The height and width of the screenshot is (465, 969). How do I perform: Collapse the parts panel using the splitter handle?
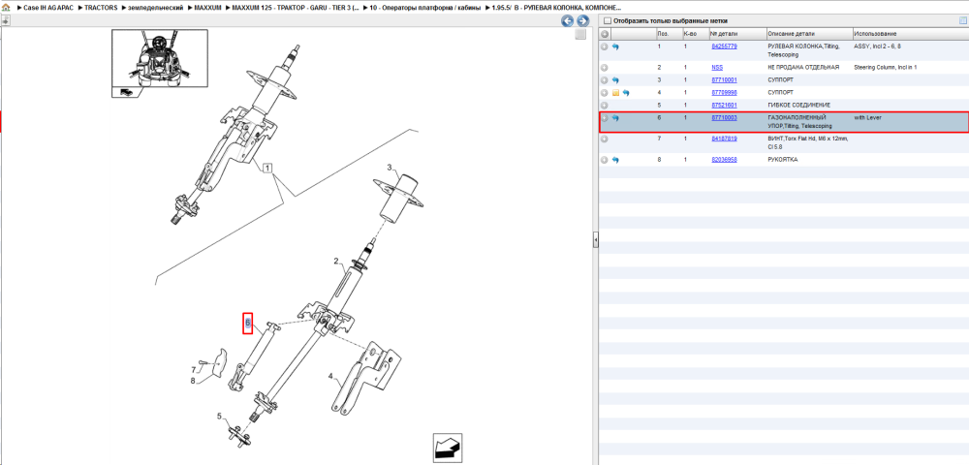coord(596,239)
